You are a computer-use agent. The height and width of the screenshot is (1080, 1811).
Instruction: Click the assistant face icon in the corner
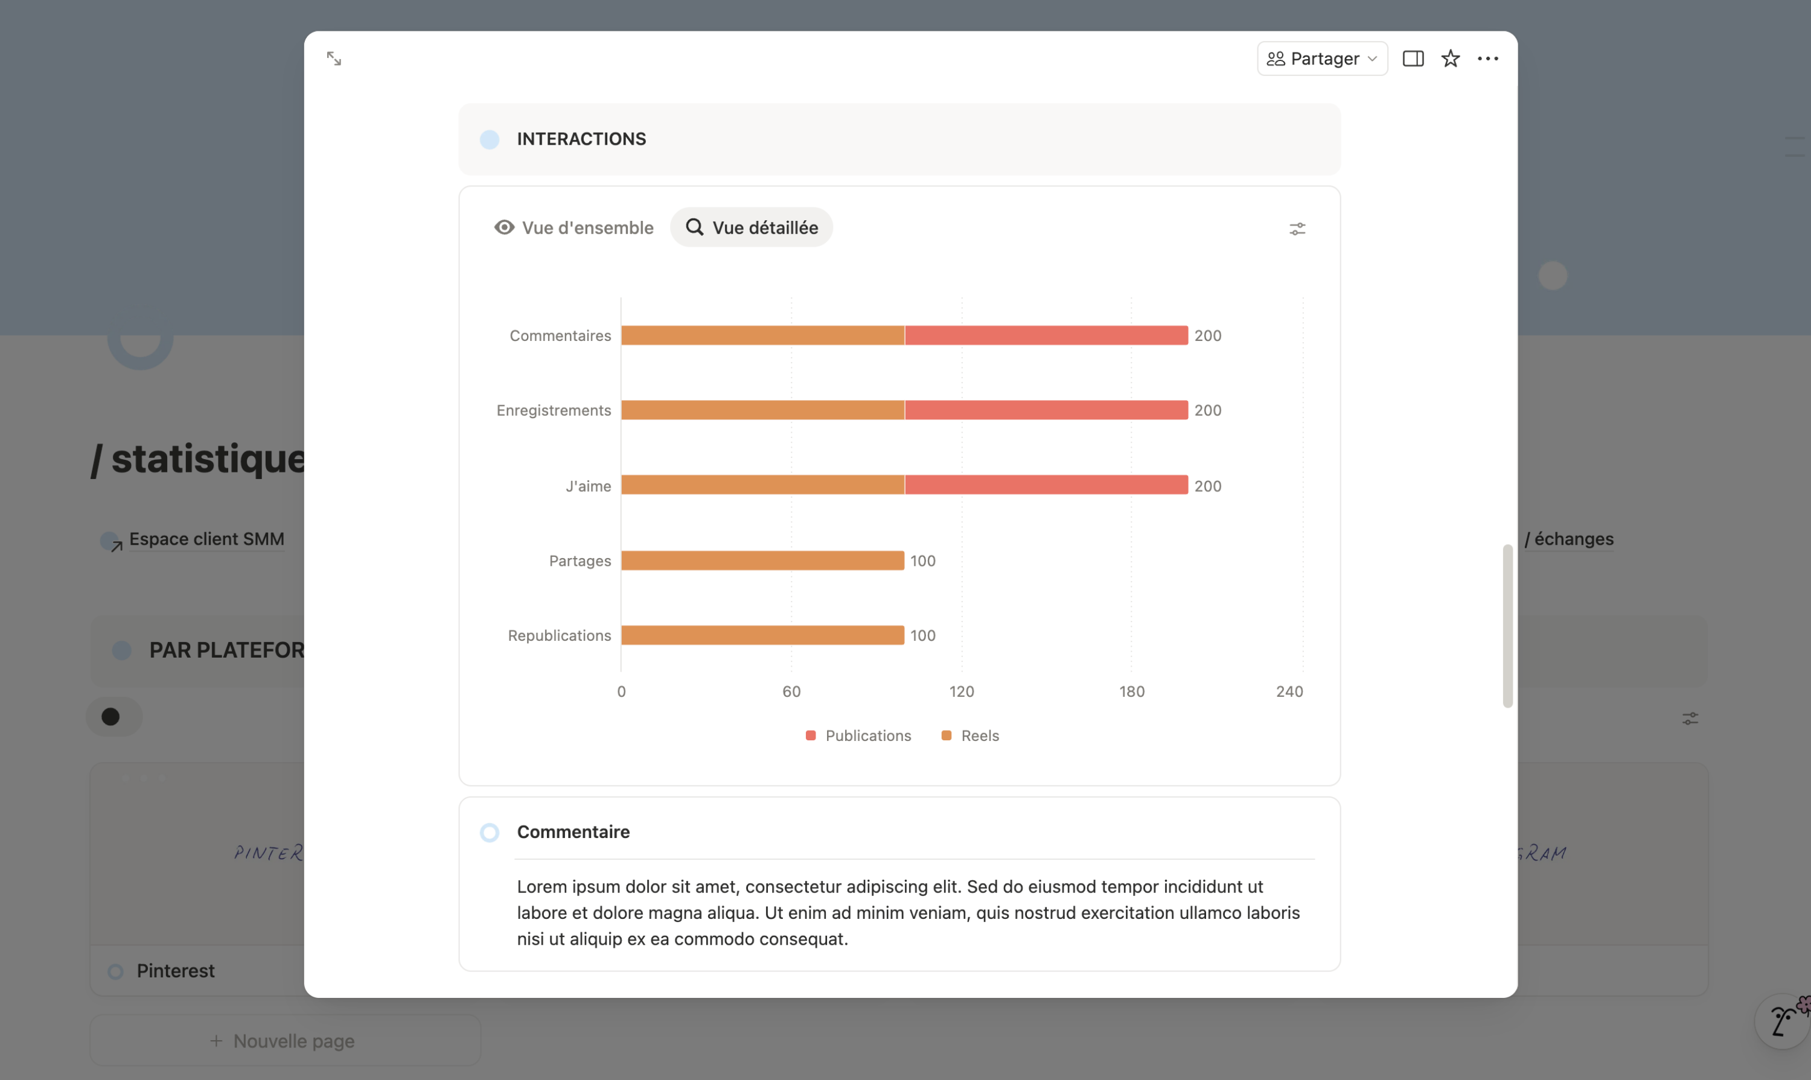[x=1783, y=1021]
